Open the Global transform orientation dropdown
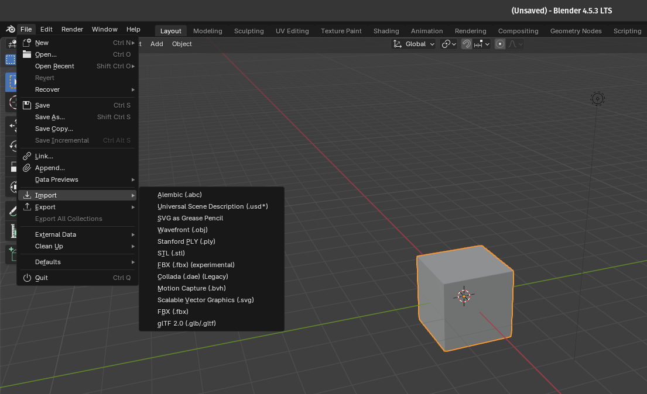 [x=414, y=44]
